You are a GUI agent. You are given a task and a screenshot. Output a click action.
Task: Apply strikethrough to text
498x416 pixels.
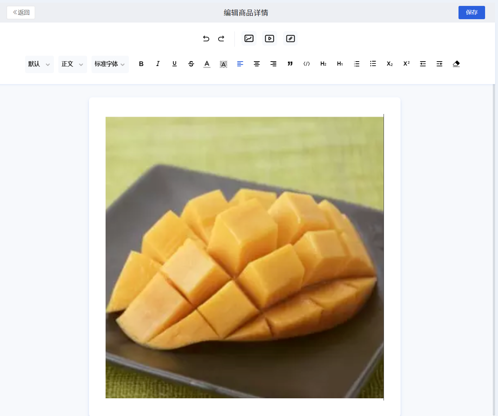tap(191, 64)
